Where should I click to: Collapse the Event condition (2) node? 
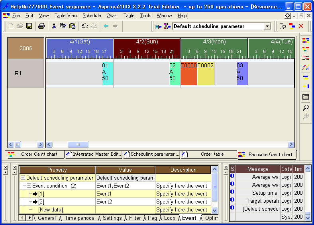29,186
